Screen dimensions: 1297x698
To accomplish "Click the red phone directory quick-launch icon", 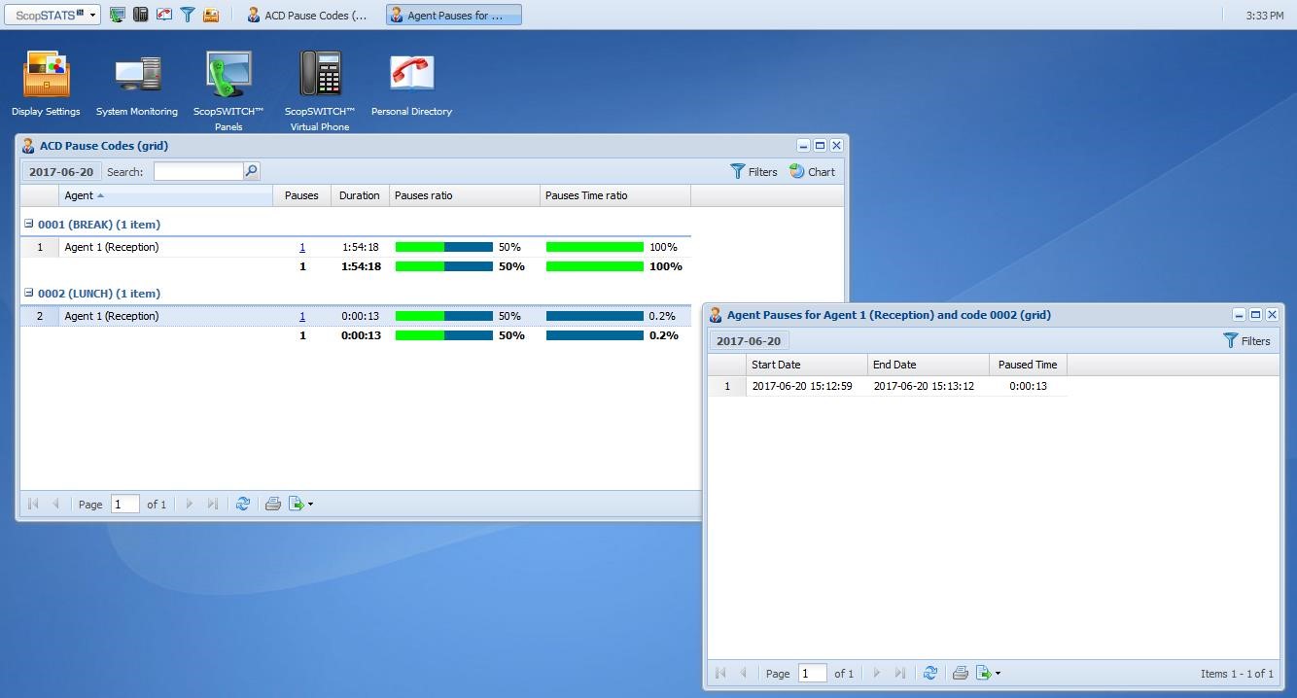I will (x=163, y=15).
